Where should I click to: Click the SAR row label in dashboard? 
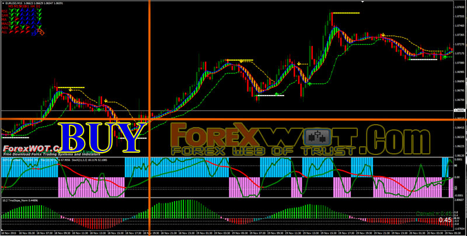click(x=5, y=16)
